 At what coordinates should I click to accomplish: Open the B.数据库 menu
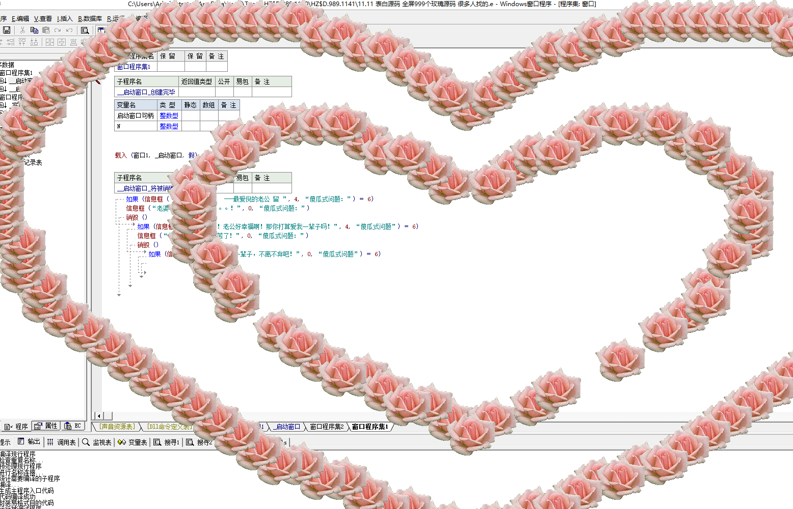tap(90, 19)
